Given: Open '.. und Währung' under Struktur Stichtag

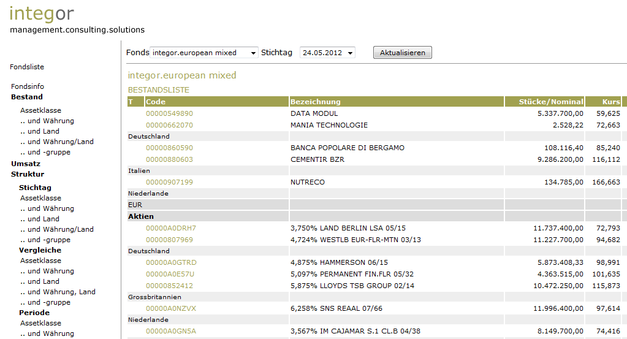Looking at the screenshot, I should 47,208.
